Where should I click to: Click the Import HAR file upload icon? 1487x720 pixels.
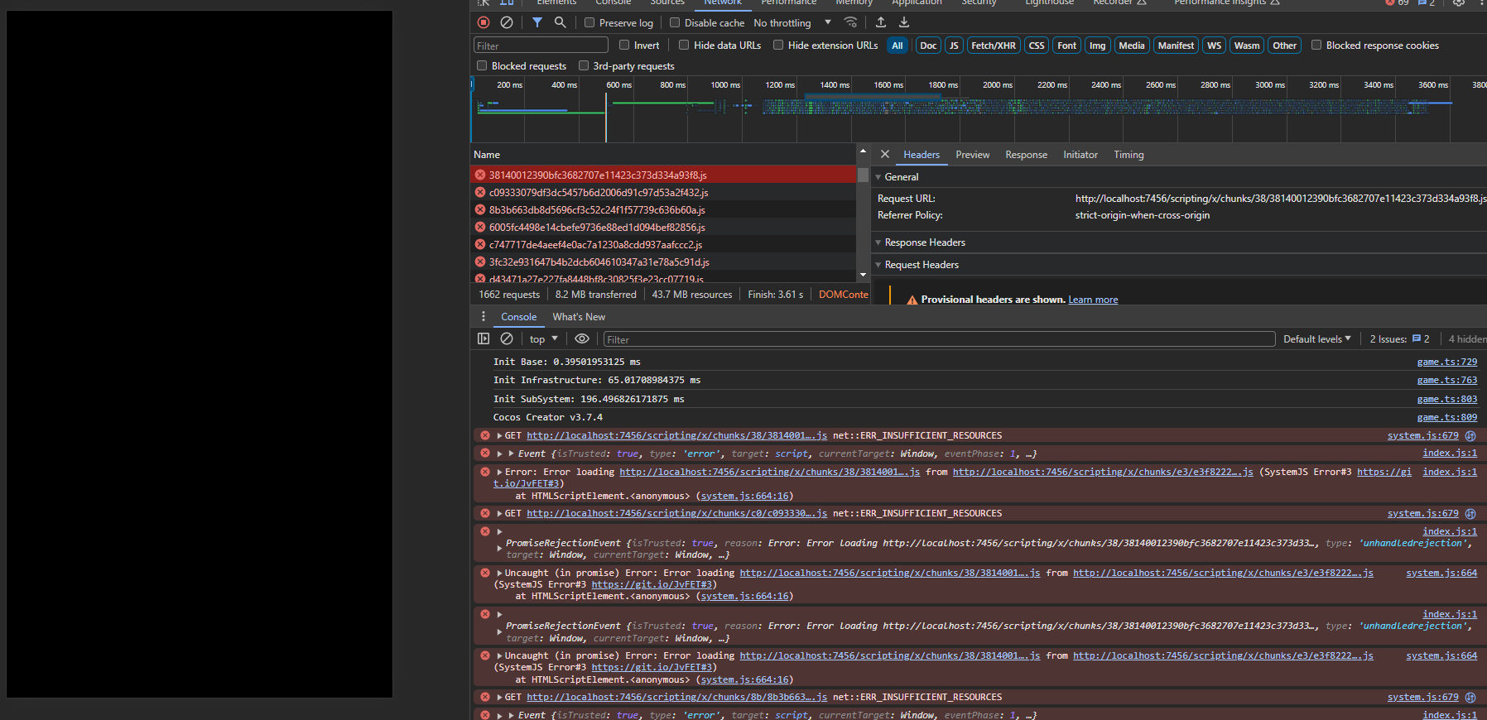pyautogui.click(x=881, y=22)
